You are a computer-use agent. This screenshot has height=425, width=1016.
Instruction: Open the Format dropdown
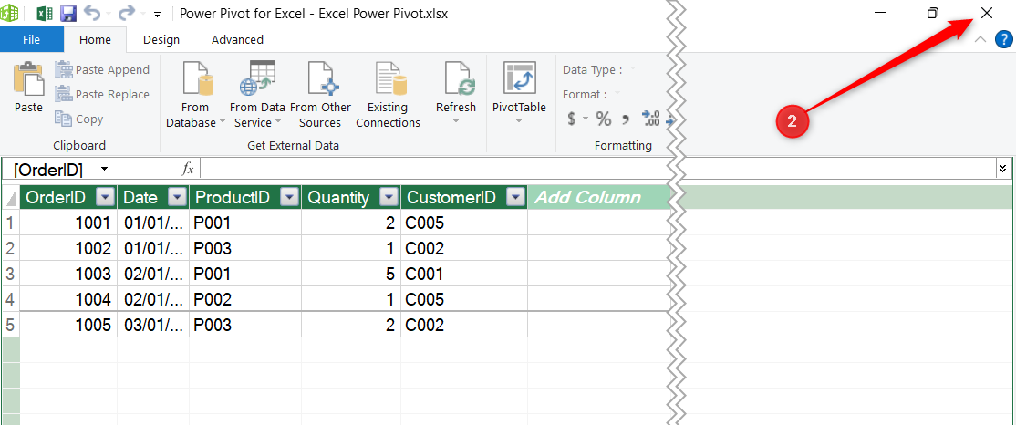click(617, 94)
